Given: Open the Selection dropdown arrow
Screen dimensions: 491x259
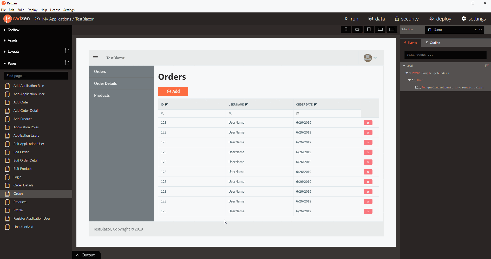Looking at the screenshot, I should pyautogui.click(x=481, y=30).
